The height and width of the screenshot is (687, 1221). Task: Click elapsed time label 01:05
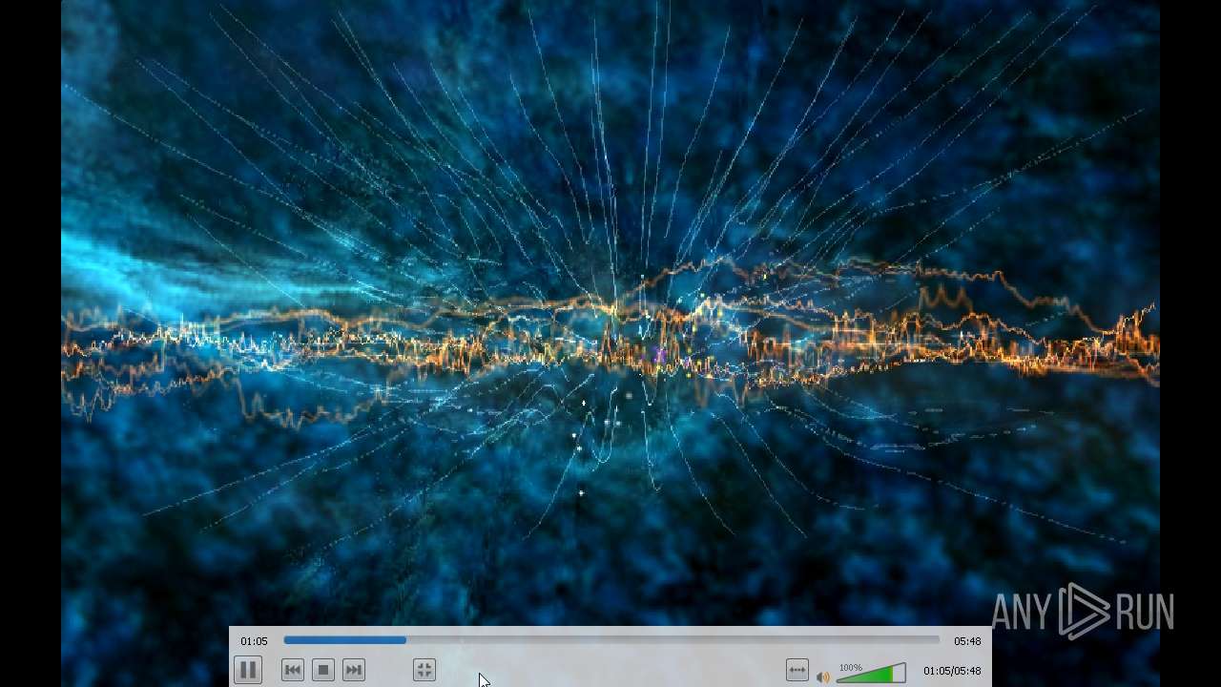point(254,641)
